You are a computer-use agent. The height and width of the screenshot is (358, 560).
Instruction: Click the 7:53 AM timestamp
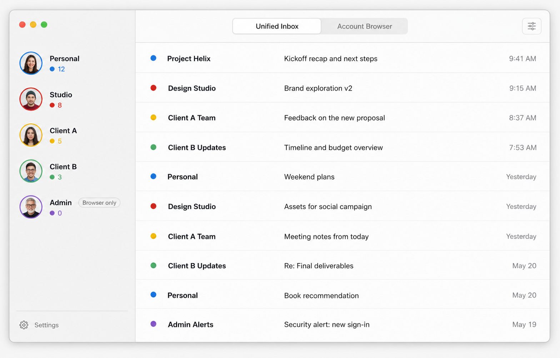522,147
